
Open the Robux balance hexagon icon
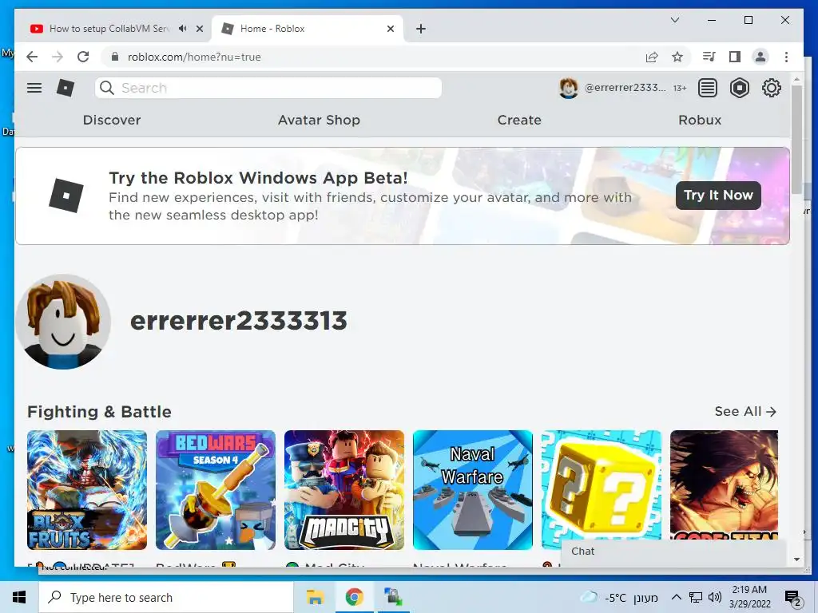point(739,88)
